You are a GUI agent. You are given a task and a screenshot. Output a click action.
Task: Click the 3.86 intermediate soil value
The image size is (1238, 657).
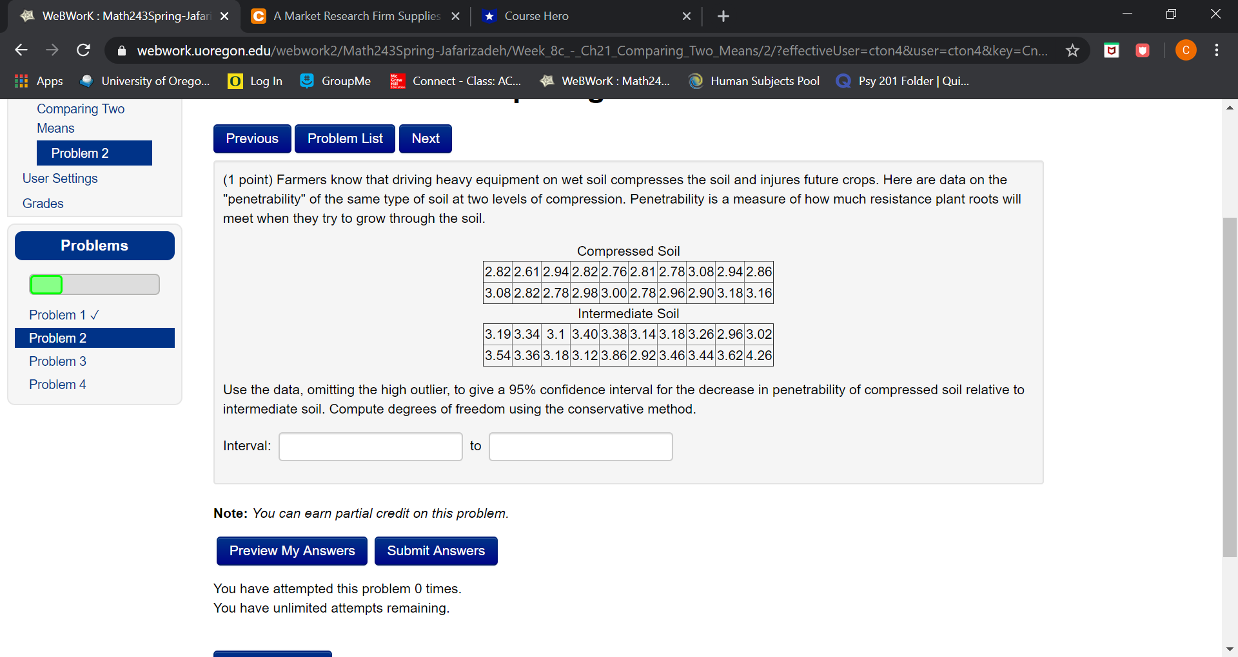614,356
